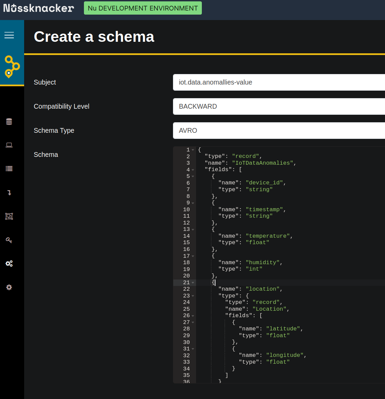This screenshot has width=385, height=399.
Task: Fold the longitude block at line 31
Action: click(x=193, y=349)
